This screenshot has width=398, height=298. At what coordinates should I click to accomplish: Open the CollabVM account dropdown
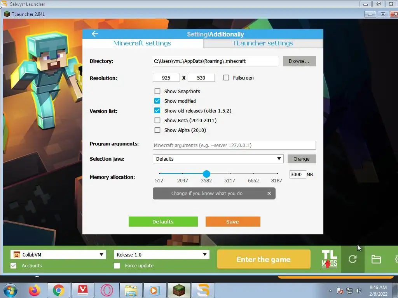[58, 255]
